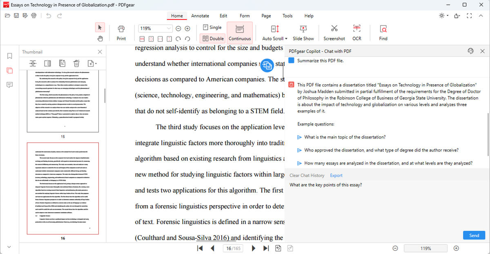Open the Bookmarks sidebar panel
This screenshot has width=490, height=254.
point(9,56)
